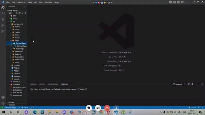The height and width of the screenshot is (115, 205).
Task: Collapse all folders in Explorer
Action: tap(26, 13)
